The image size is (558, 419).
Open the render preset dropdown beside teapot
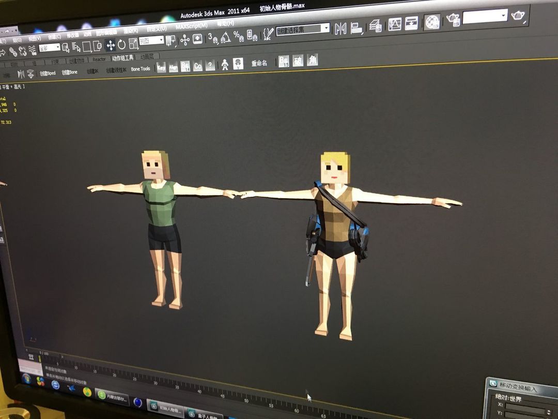(x=485, y=17)
